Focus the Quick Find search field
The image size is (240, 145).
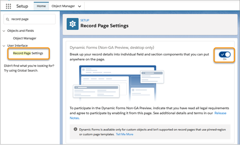30,19
